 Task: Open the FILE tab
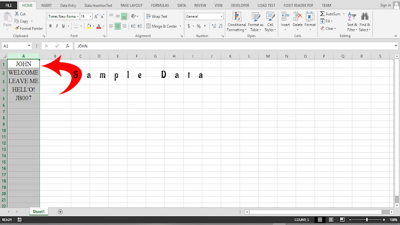point(9,5)
